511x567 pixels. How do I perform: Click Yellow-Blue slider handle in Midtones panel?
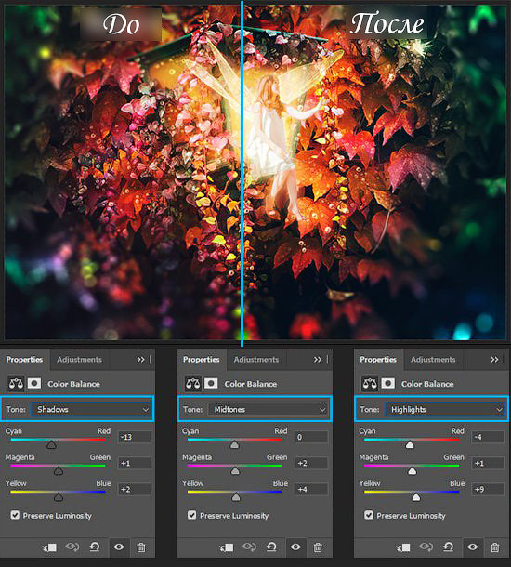point(236,497)
